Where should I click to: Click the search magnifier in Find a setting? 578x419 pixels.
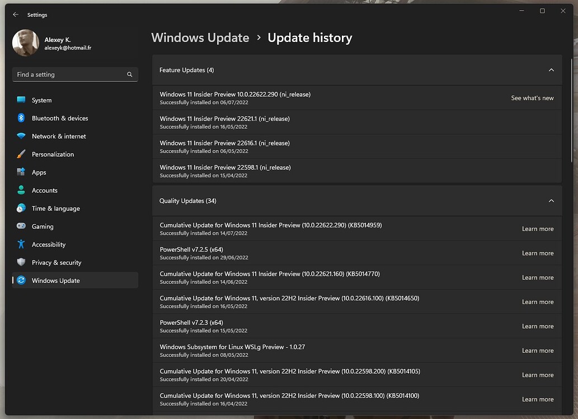click(129, 74)
